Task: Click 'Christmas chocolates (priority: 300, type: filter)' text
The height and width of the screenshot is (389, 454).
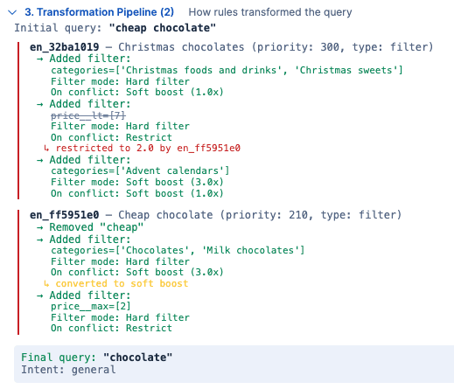Action: tap(276, 47)
